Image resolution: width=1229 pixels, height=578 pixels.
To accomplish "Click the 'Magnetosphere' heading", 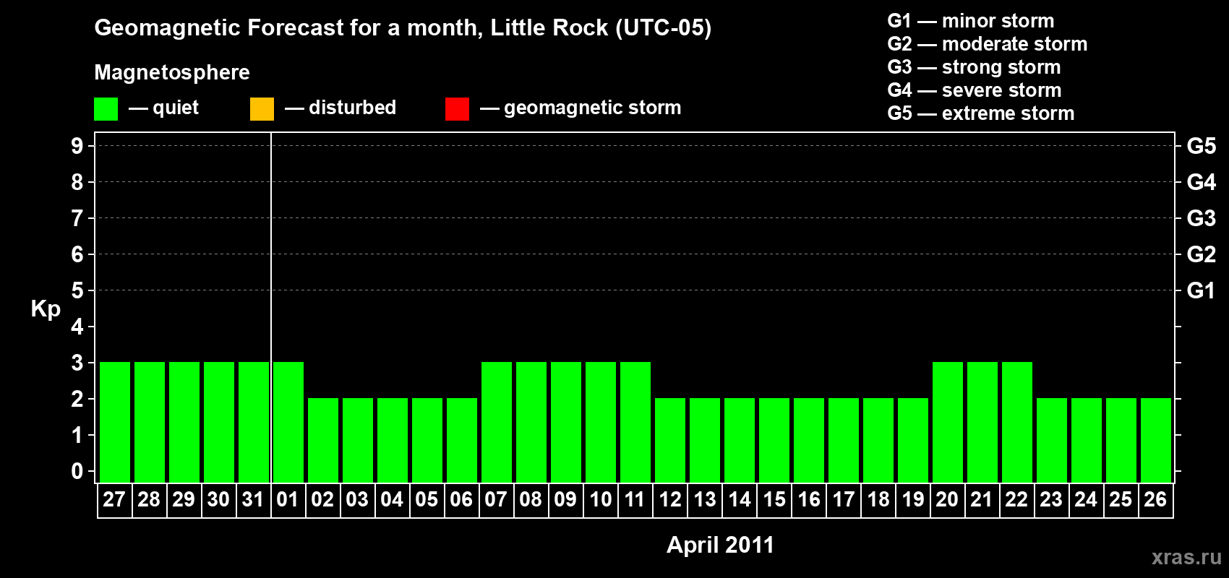I will click(172, 73).
